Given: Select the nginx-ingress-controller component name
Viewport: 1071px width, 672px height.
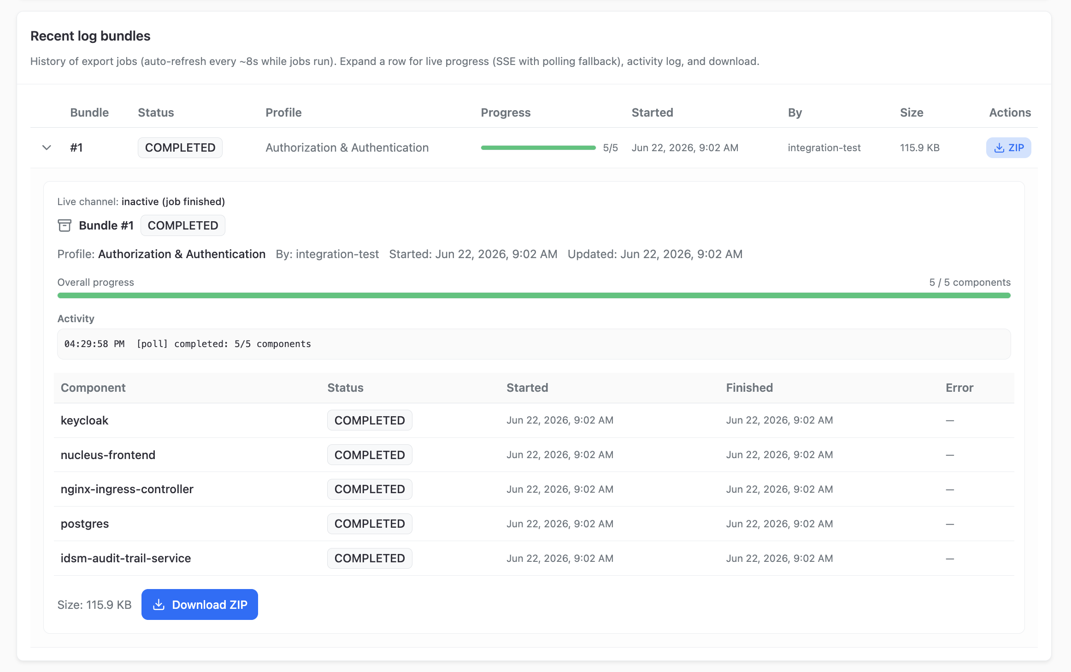Looking at the screenshot, I should tap(127, 489).
